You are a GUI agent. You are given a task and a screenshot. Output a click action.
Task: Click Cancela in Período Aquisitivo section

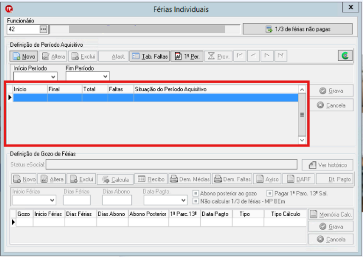331,105
